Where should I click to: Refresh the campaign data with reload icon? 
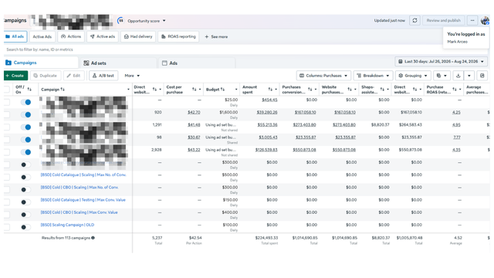tap(414, 21)
